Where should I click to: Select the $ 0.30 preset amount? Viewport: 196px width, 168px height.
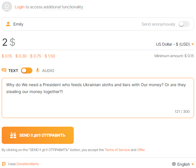(21, 56)
